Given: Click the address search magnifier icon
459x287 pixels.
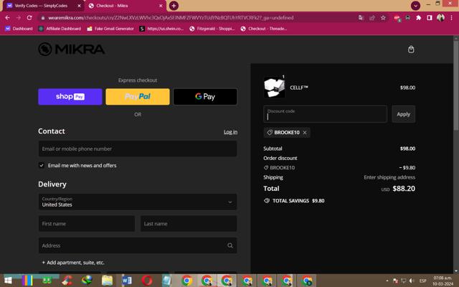Looking at the screenshot, I should point(230,245).
